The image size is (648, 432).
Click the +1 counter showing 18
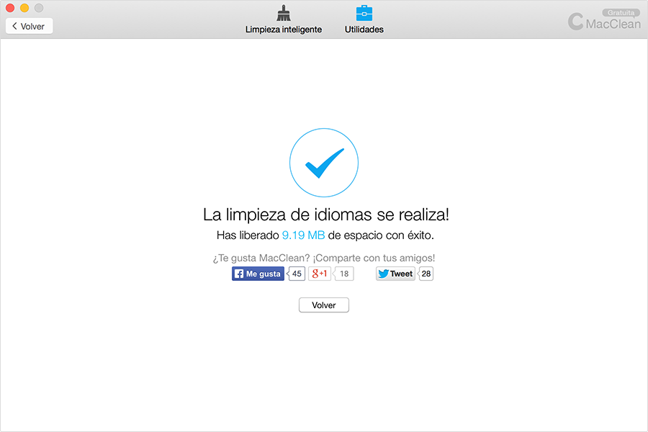point(344,274)
